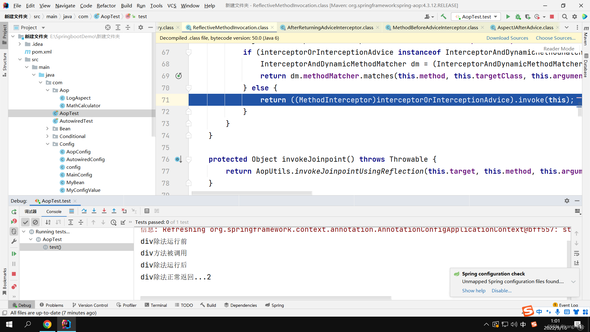Open the Evaluate Expression calculator icon
This screenshot has width=590, height=332.
(147, 211)
